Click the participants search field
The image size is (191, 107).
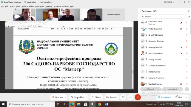click(x=163, y=17)
